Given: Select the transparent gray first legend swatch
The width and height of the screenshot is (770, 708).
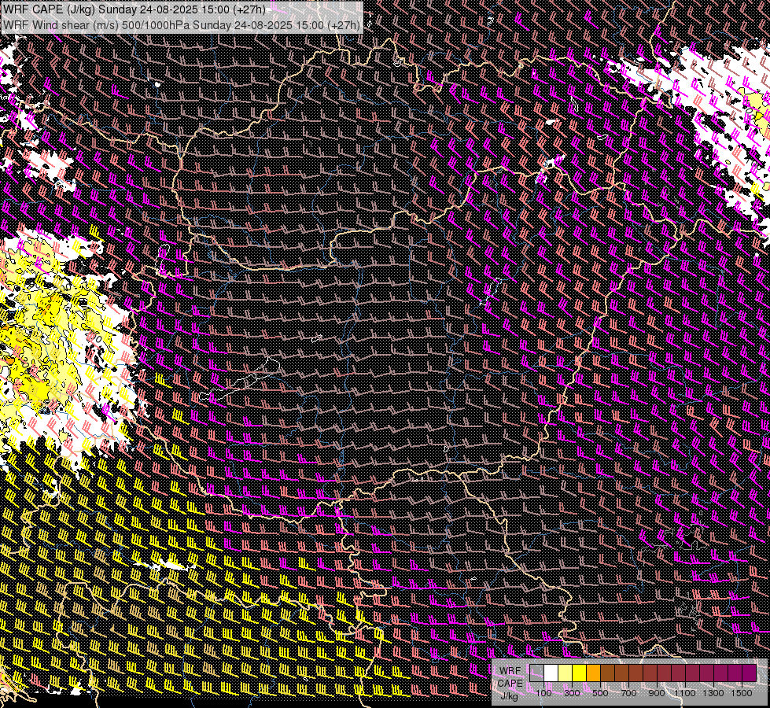Looking at the screenshot, I should point(536,673).
